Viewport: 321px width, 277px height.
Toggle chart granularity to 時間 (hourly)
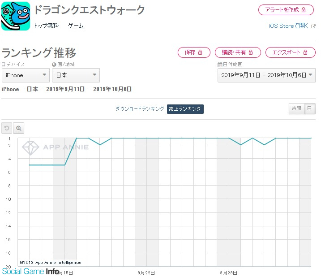(296, 108)
